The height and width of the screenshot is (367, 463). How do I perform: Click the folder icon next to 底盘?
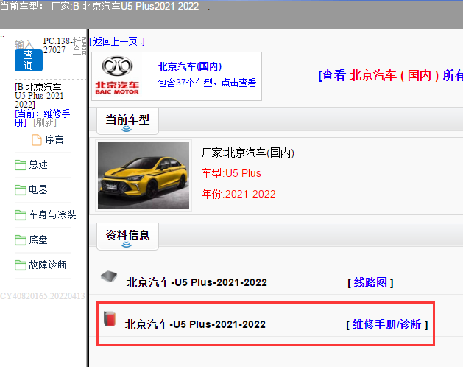tap(21, 240)
